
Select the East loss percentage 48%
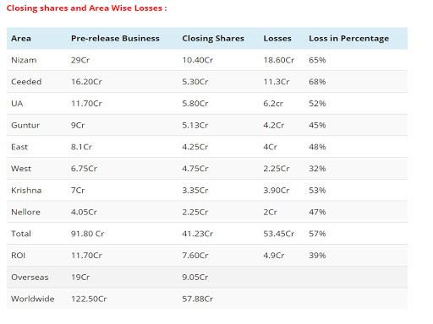tap(317, 147)
